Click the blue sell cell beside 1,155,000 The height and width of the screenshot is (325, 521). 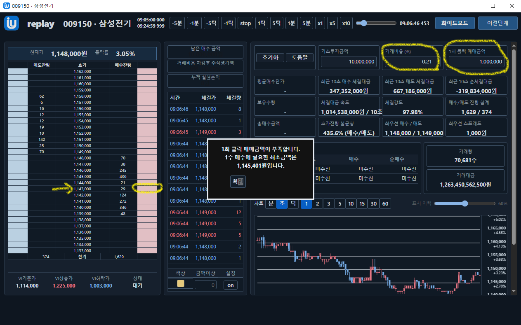18,115
